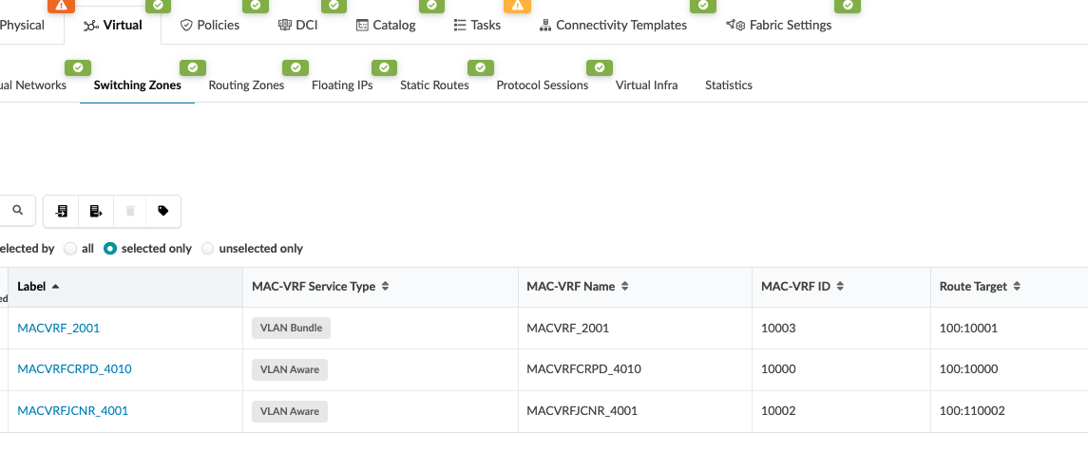
Task: Click green check badge above the DCI tab
Action: pyautogui.click(x=334, y=6)
